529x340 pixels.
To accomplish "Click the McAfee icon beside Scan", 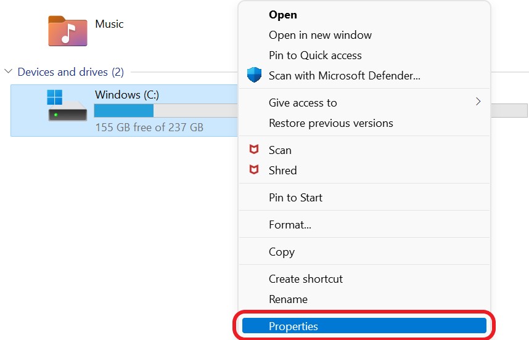I will click(253, 150).
